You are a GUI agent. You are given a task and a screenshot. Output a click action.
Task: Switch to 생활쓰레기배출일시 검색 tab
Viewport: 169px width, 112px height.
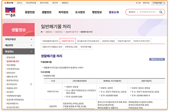pos(52,47)
